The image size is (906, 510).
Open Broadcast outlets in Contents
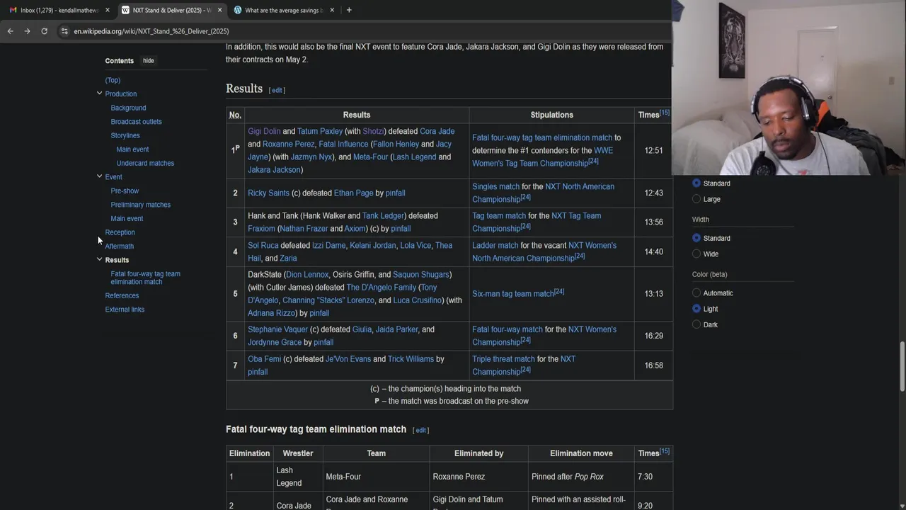click(136, 122)
